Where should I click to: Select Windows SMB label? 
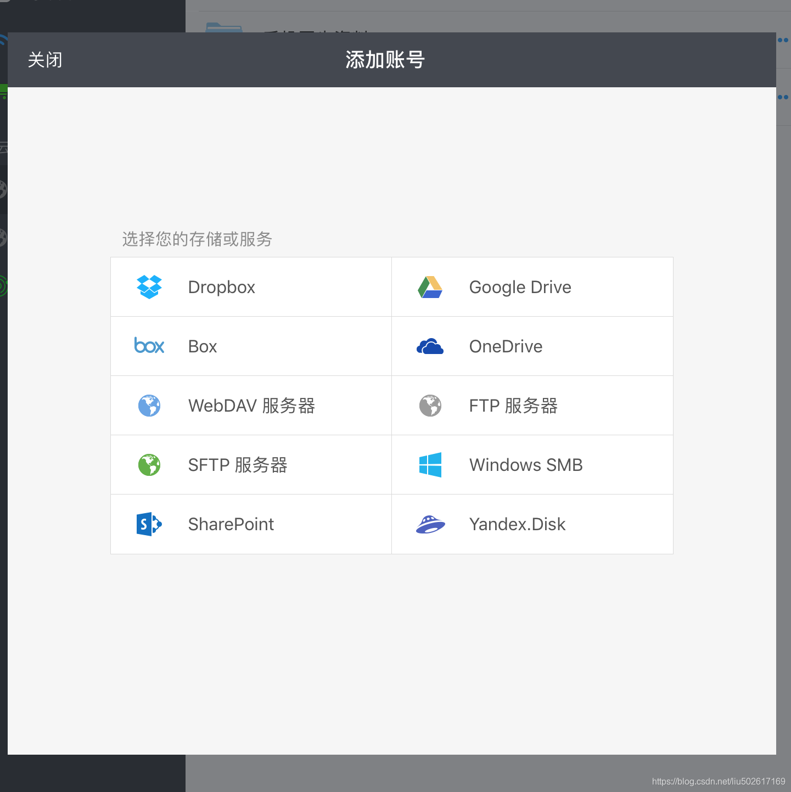526,465
